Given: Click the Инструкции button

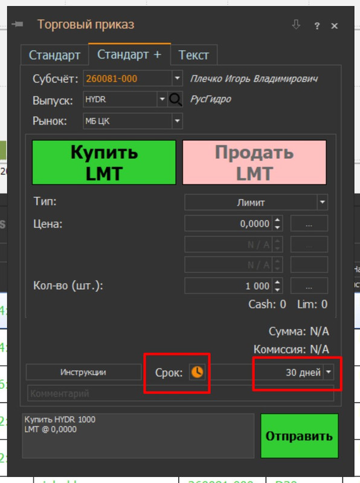Looking at the screenshot, I should pos(83,372).
